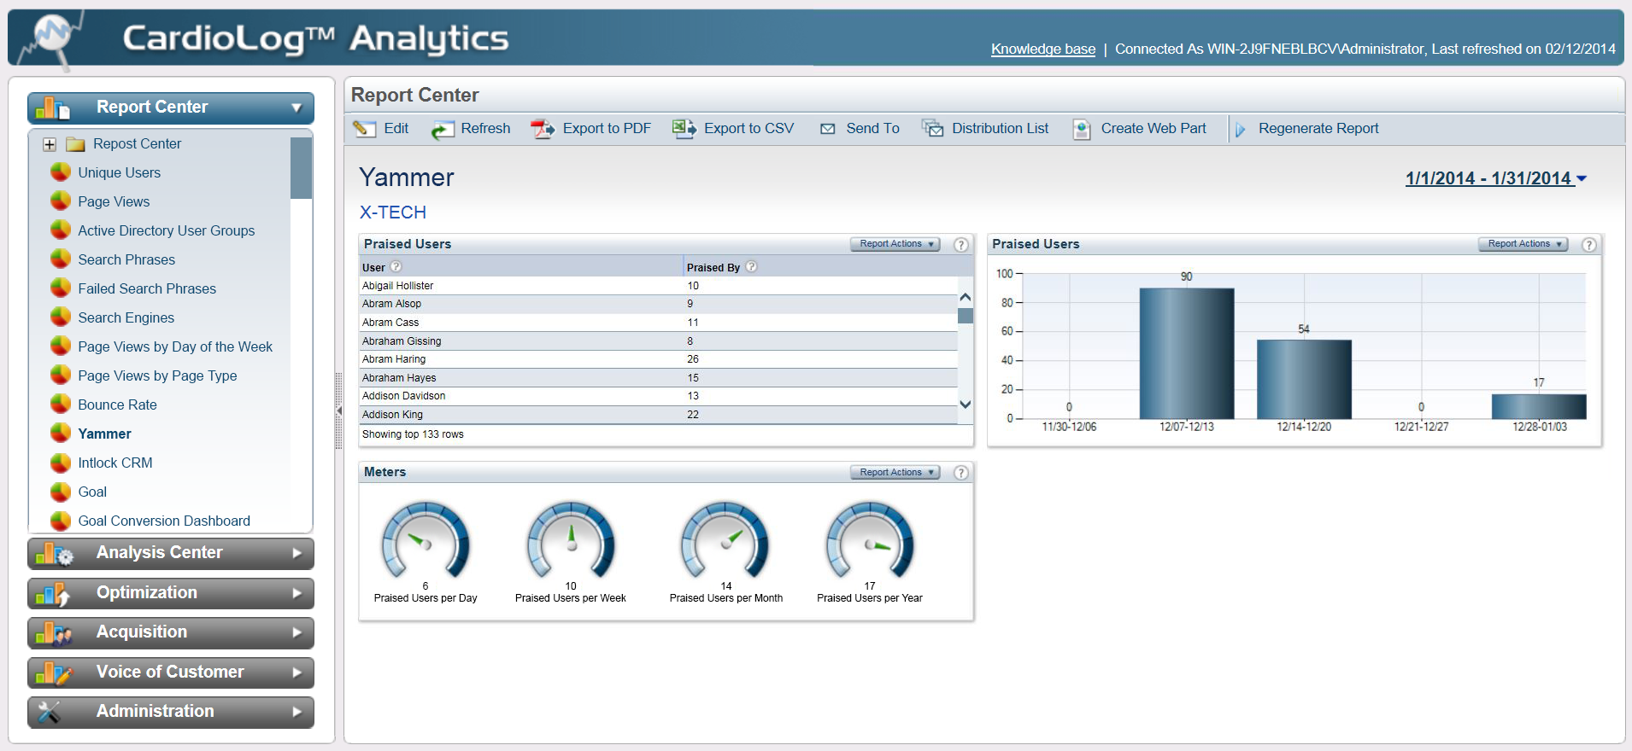Open Failed Search Phrases report
The height and width of the screenshot is (751, 1632).
coord(147,288)
